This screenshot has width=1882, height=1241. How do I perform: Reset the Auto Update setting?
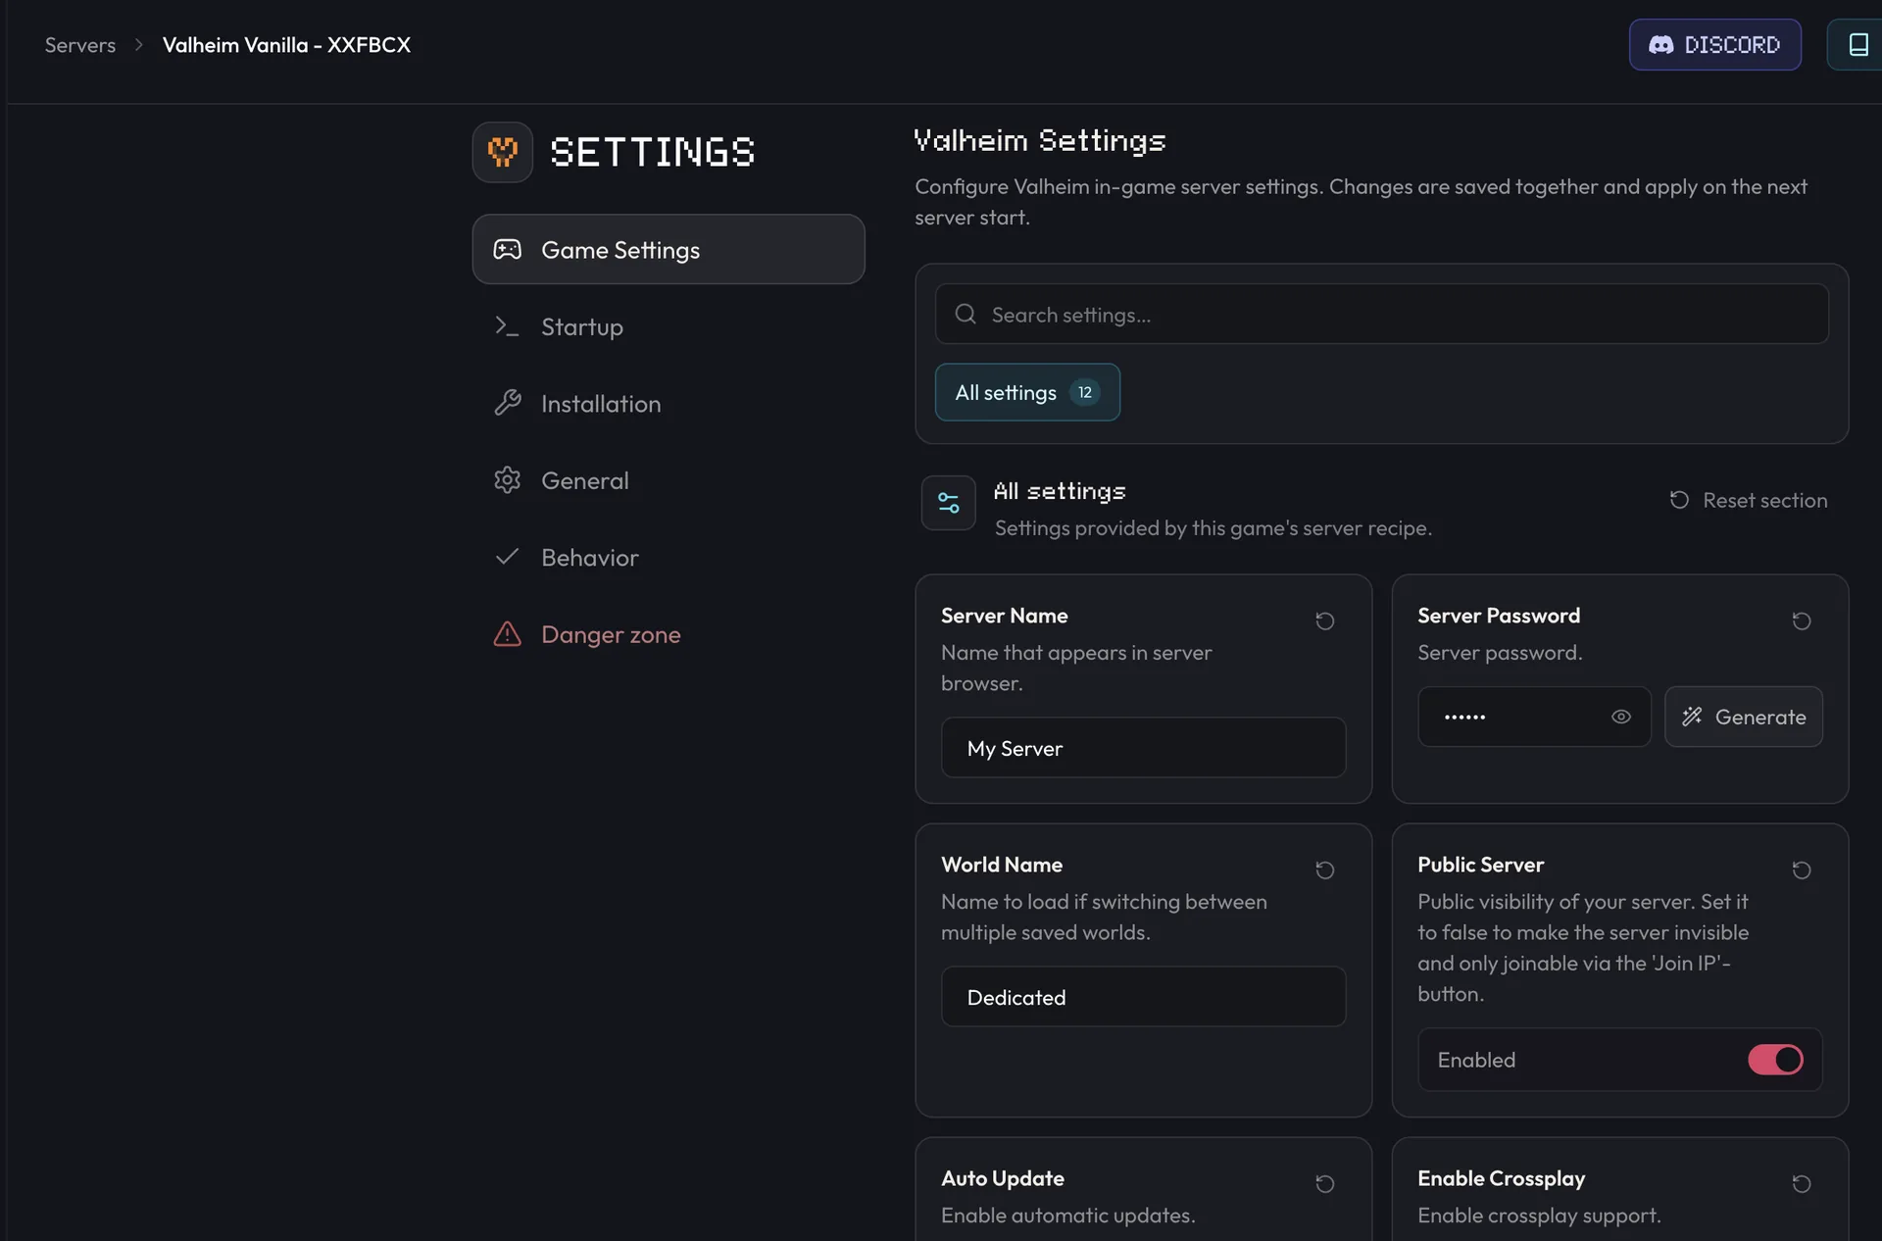tap(1324, 1183)
